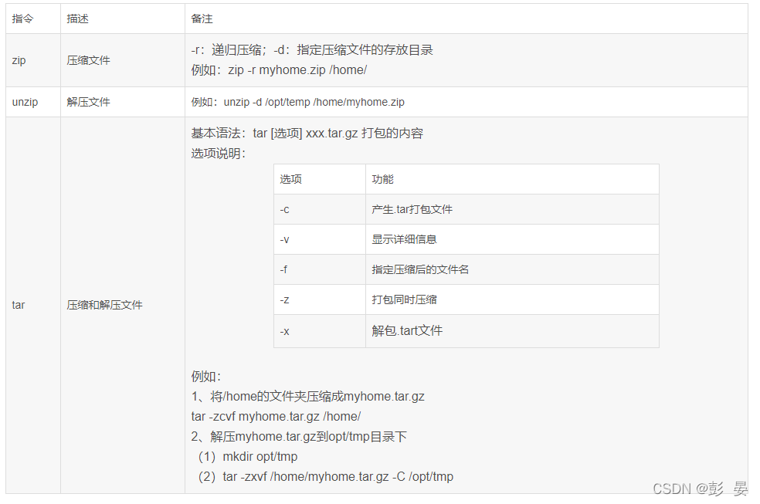Screen dimensions: 760x504
Task: Click the example 'unzip -d /opt/temp /home/myhome.zip'
Action: [x=314, y=102]
